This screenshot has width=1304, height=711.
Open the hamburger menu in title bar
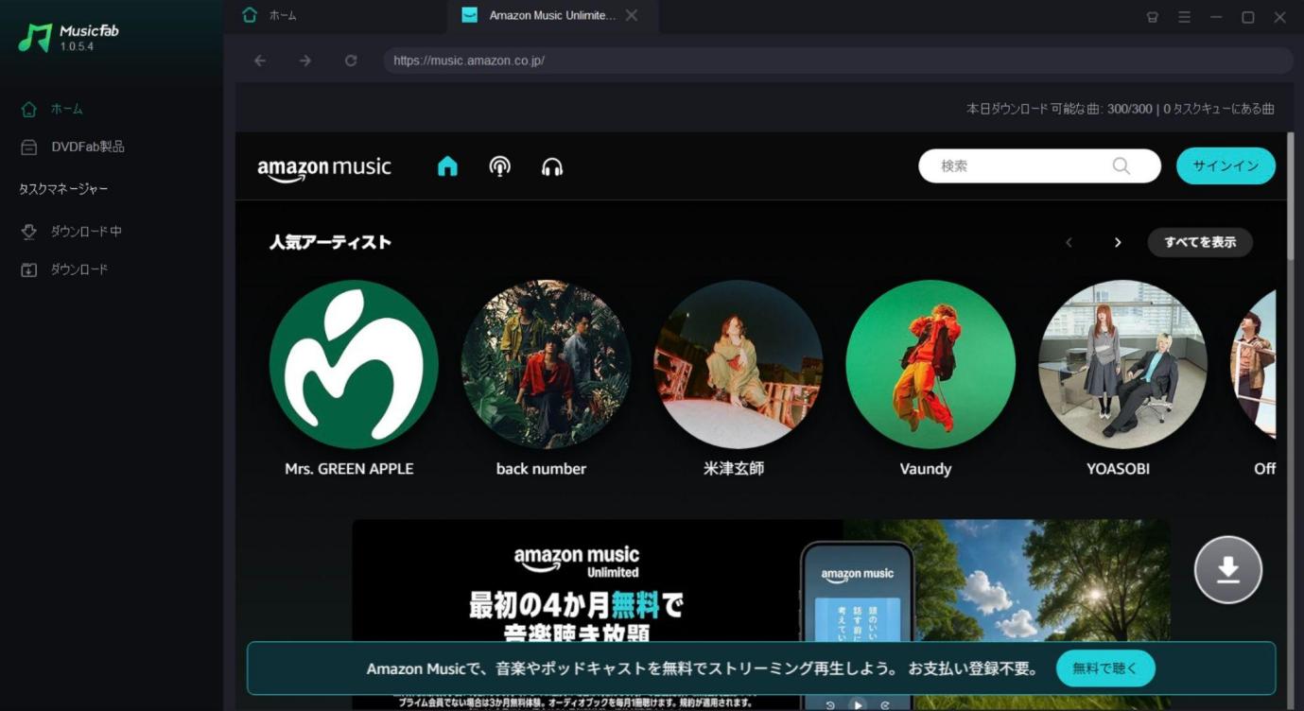[1184, 17]
